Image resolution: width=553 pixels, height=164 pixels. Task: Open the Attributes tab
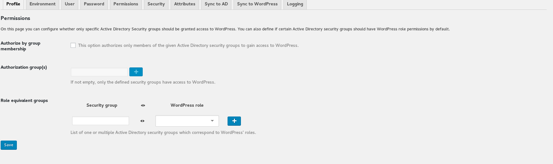(x=185, y=4)
